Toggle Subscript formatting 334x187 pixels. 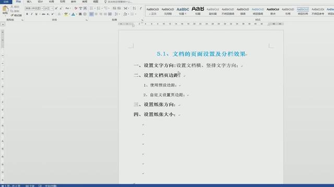click(x=48, y=14)
